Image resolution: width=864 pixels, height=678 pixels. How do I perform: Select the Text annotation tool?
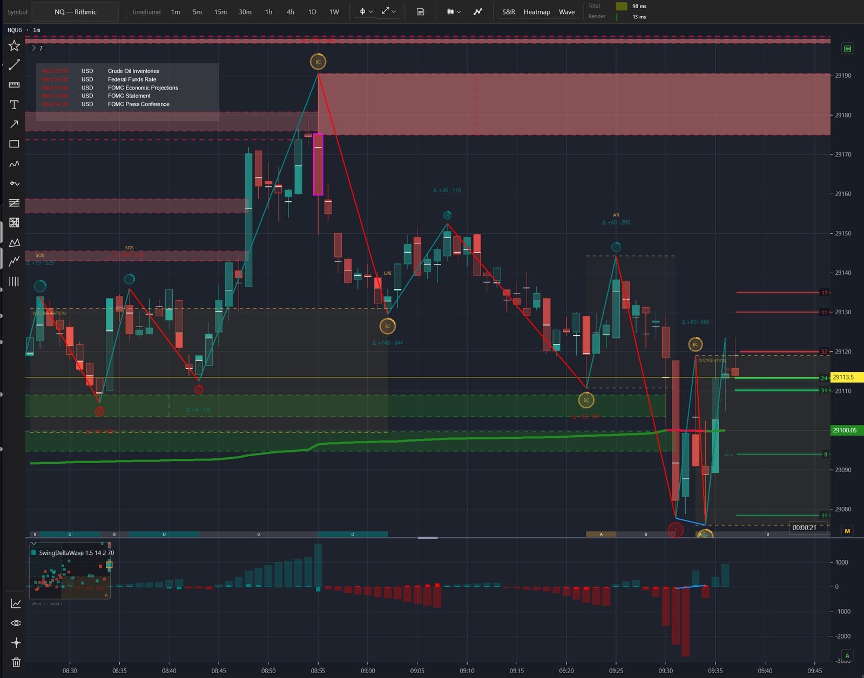click(x=14, y=105)
